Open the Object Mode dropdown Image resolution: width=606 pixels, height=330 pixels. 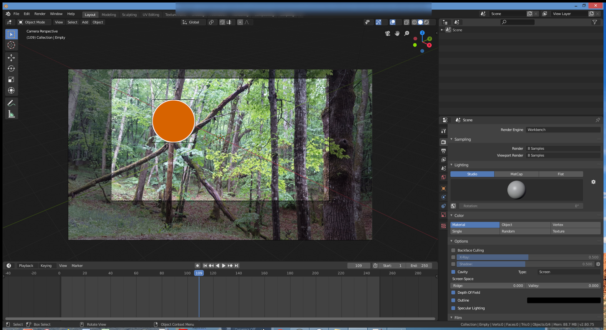pyautogui.click(x=33, y=22)
